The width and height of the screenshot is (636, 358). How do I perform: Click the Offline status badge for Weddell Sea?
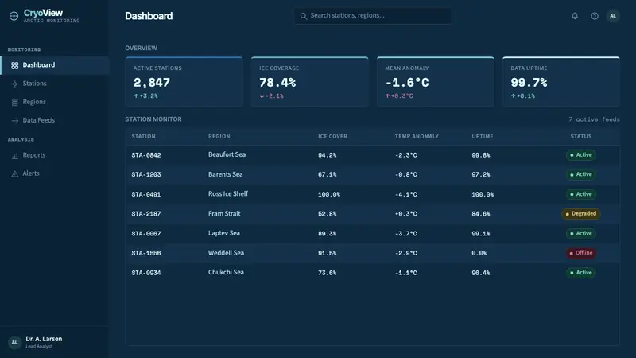pyautogui.click(x=581, y=253)
